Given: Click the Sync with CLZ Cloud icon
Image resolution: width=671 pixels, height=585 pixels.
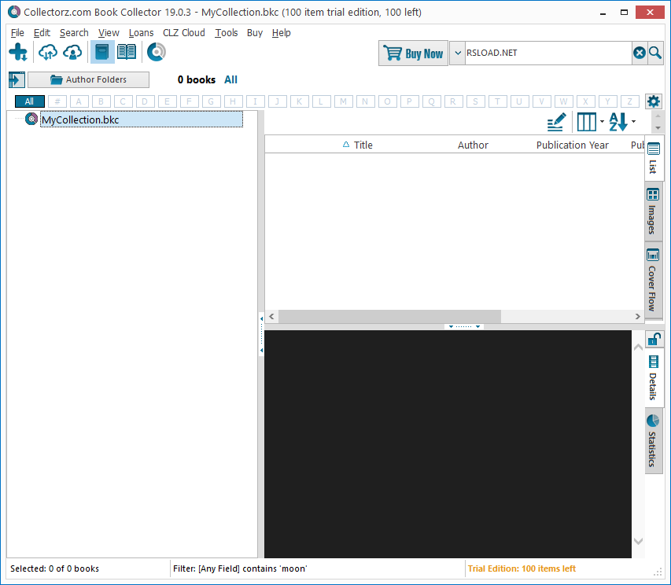Looking at the screenshot, I should pos(47,52).
